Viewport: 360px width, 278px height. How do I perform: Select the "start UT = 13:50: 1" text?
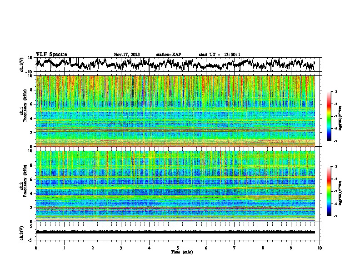220,55
